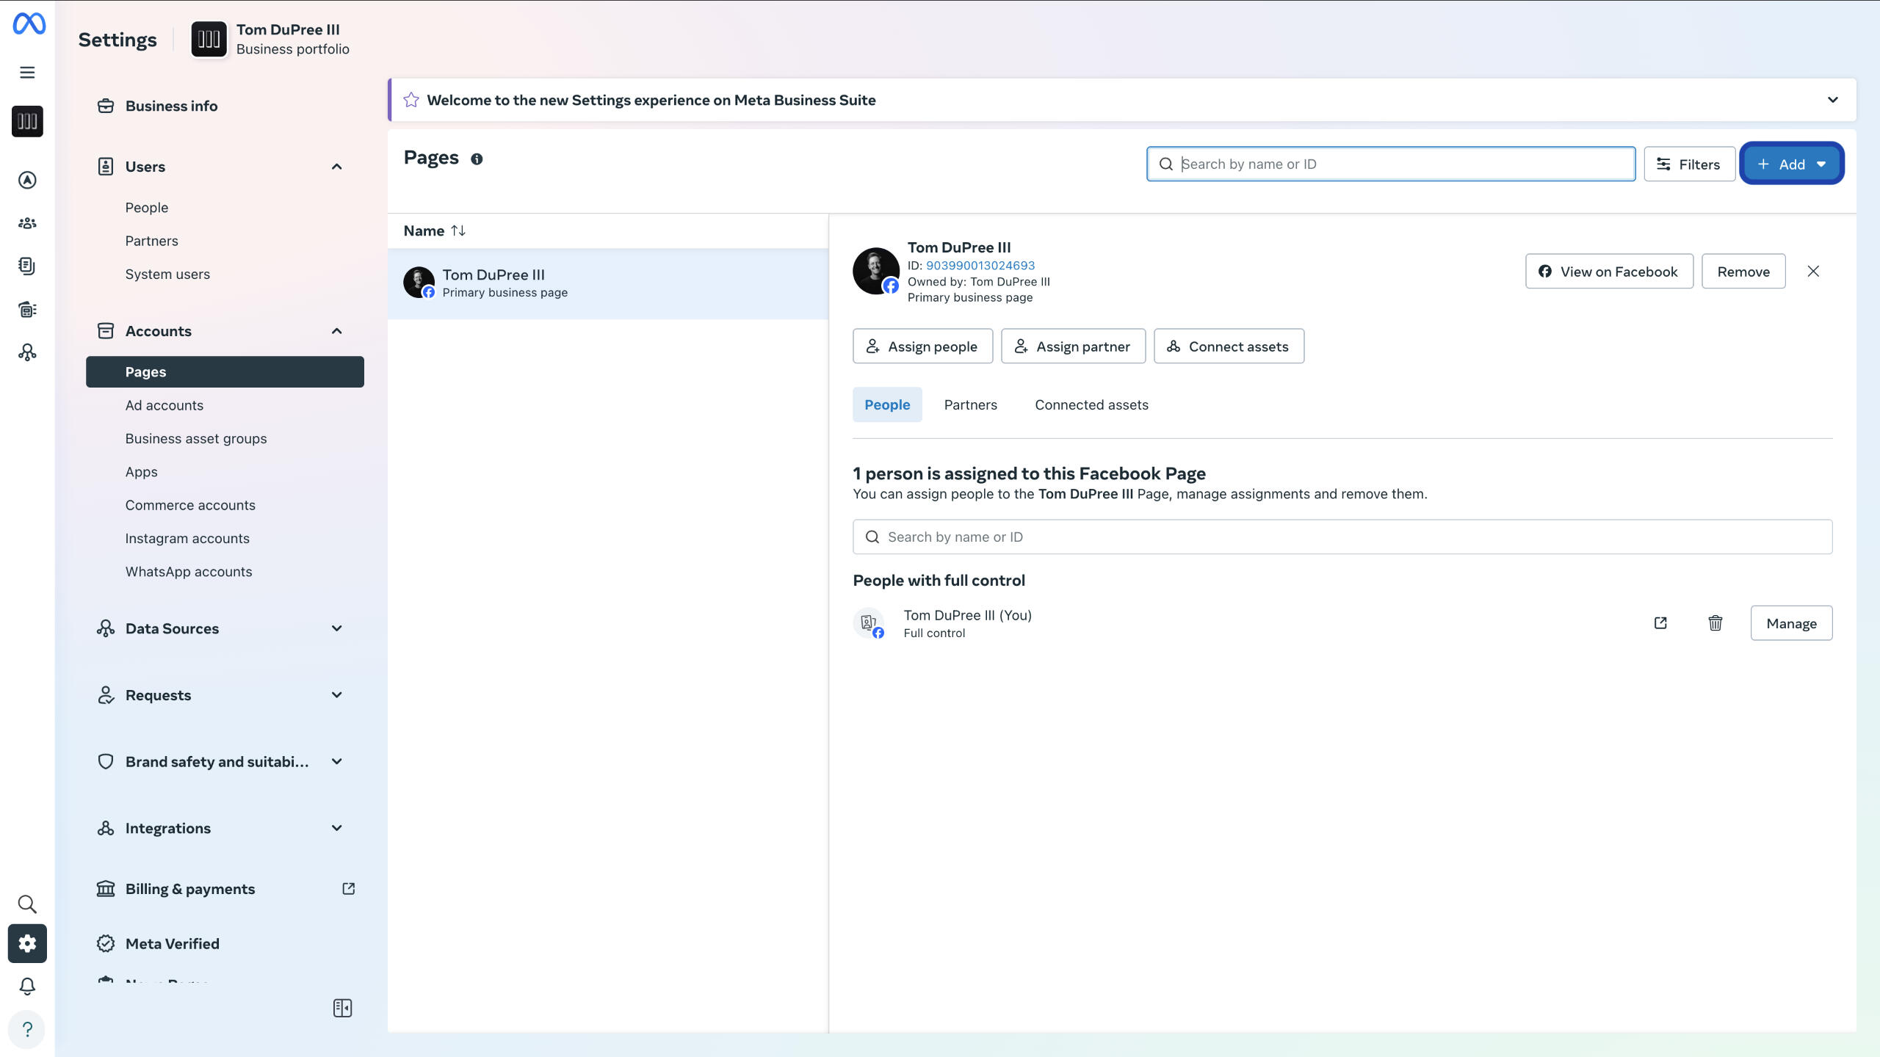Screen dimensions: 1880x1057
Task: Collapse the Users section
Action: [x=336, y=167]
